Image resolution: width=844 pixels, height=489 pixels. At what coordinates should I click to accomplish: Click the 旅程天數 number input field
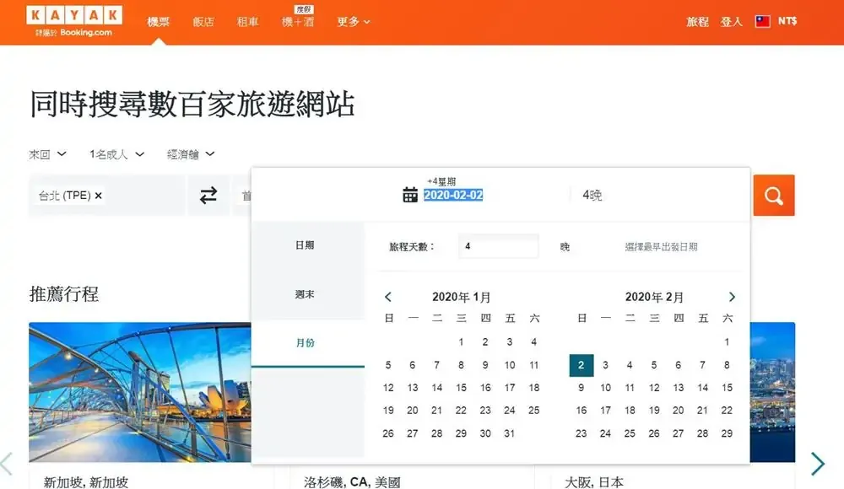[x=498, y=247]
